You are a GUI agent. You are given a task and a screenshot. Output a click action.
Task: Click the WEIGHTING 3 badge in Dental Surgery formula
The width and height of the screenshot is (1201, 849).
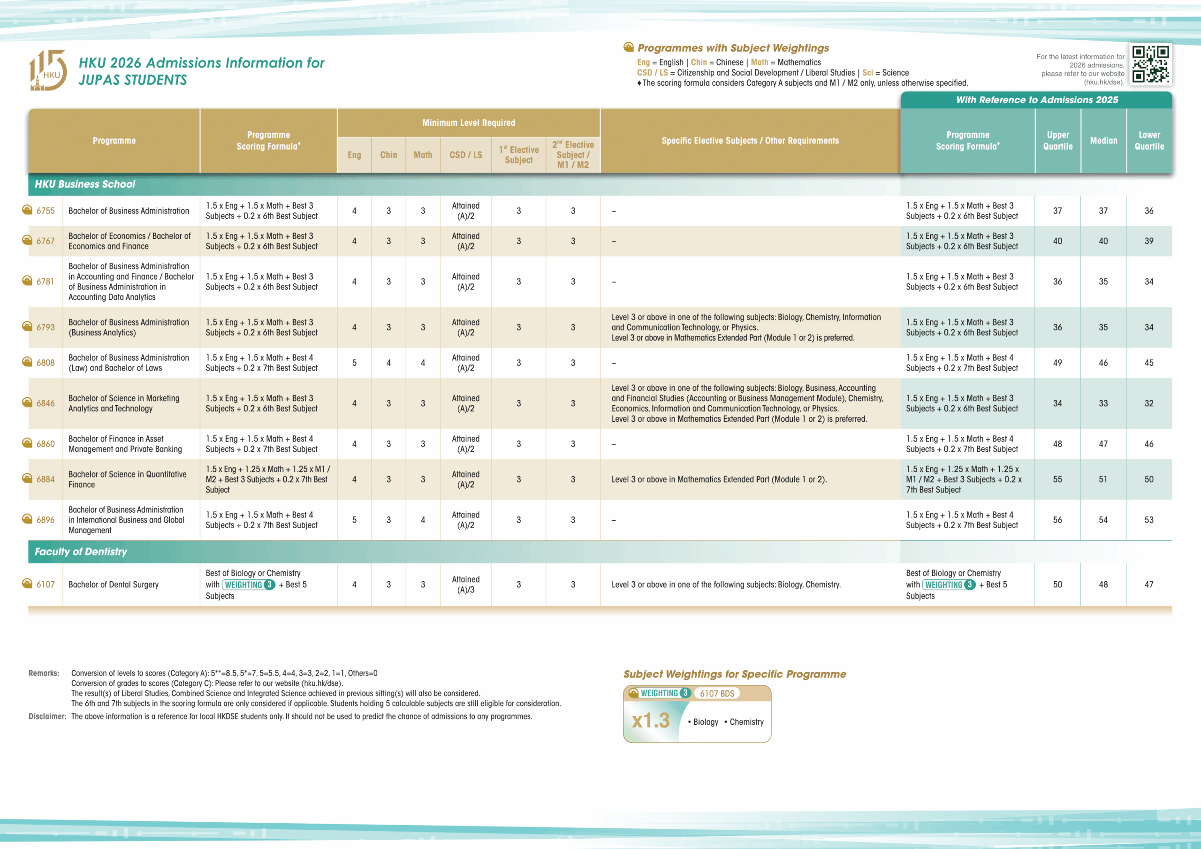click(x=249, y=585)
